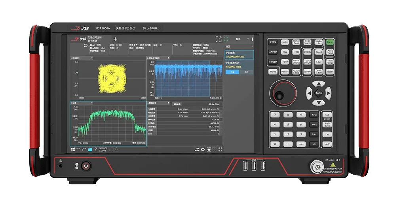Push the ESC Local key
This screenshot has width=399, height=207.
click(x=327, y=115)
